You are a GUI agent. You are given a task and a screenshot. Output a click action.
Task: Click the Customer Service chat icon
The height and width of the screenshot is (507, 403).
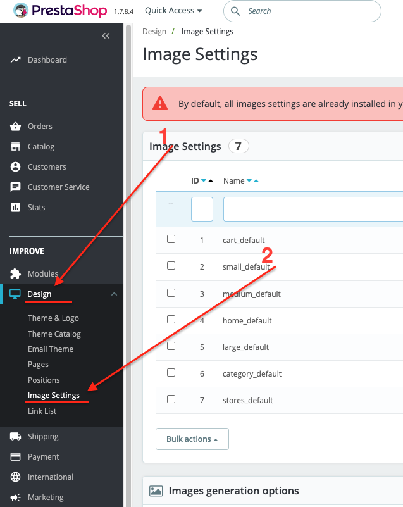coord(16,187)
